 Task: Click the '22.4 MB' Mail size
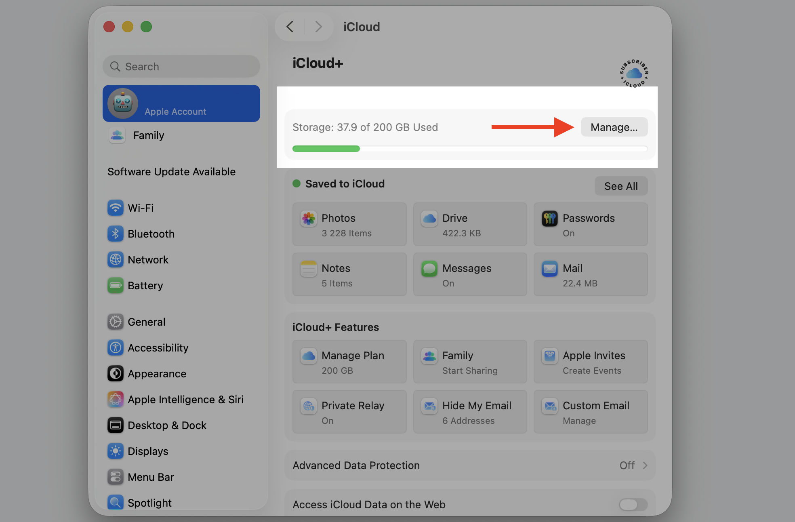580,283
